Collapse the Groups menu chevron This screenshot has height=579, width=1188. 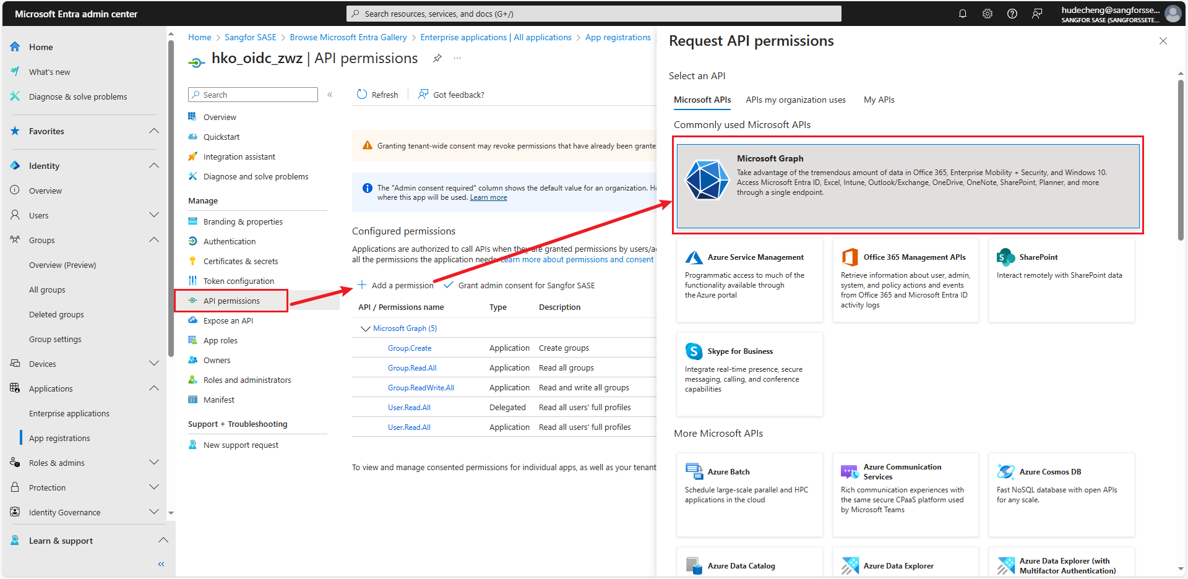(154, 240)
